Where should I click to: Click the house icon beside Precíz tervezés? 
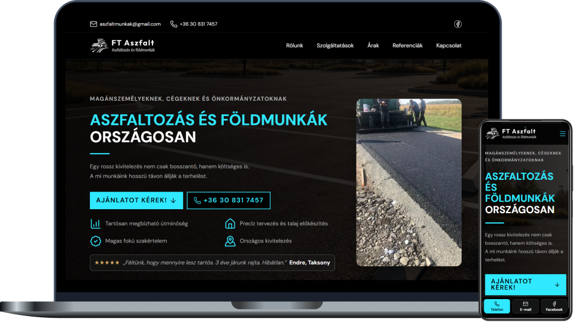pos(230,223)
